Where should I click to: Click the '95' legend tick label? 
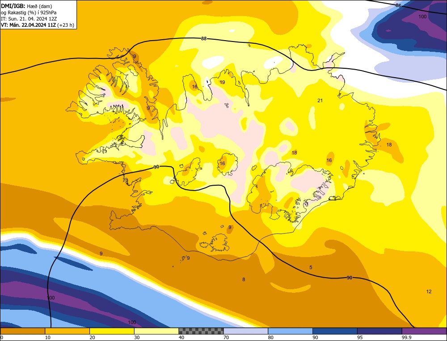[360, 337]
